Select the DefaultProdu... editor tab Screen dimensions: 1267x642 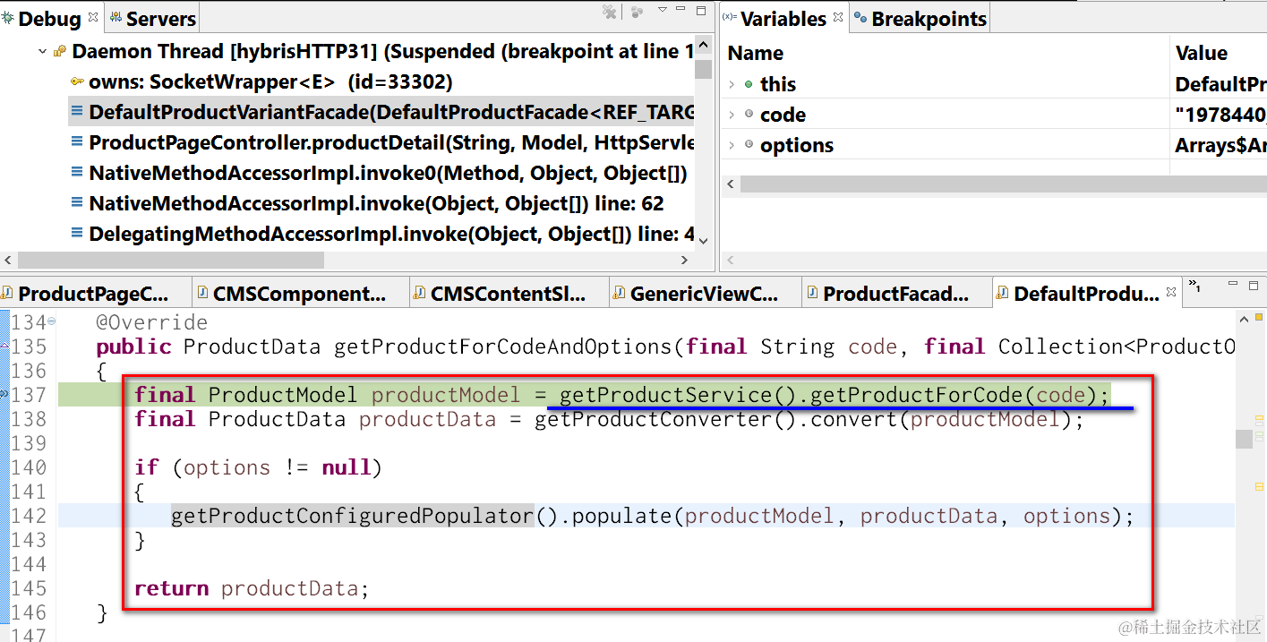(x=1086, y=294)
